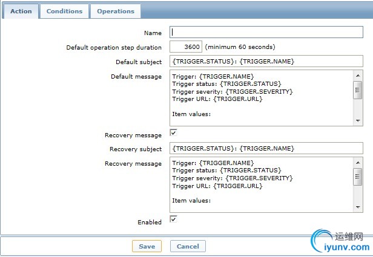The image size is (373, 257).
Task: Click the Default message scrollbar thumb
Action: (358, 89)
